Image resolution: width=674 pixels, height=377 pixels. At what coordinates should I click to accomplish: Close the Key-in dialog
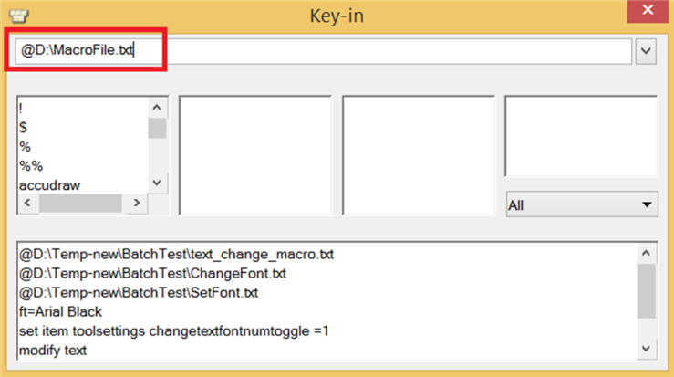click(648, 11)
